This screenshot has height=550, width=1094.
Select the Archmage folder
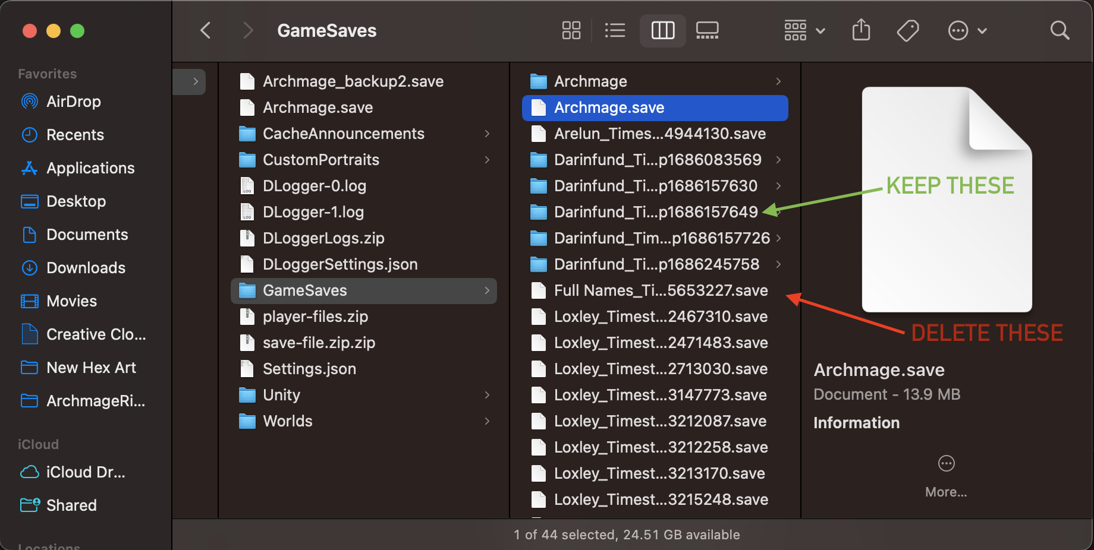coord(590,81)
